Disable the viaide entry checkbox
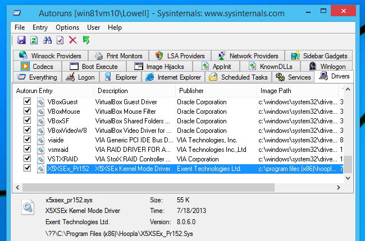Image resolution: width=365 pixels, height=241 pixels. point(28,140)
